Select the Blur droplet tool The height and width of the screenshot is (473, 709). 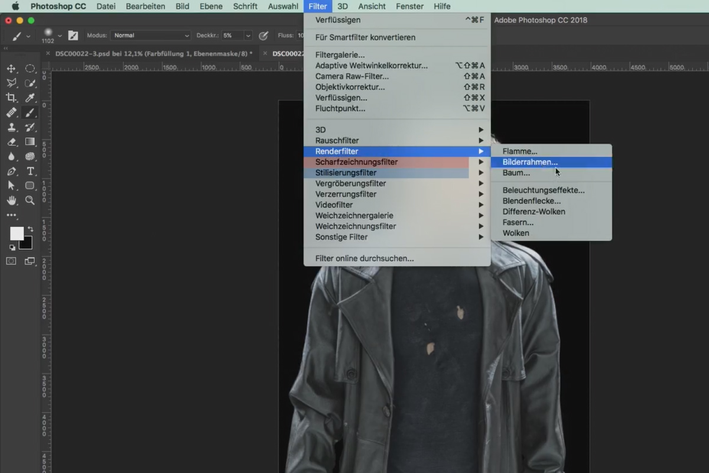11,157
